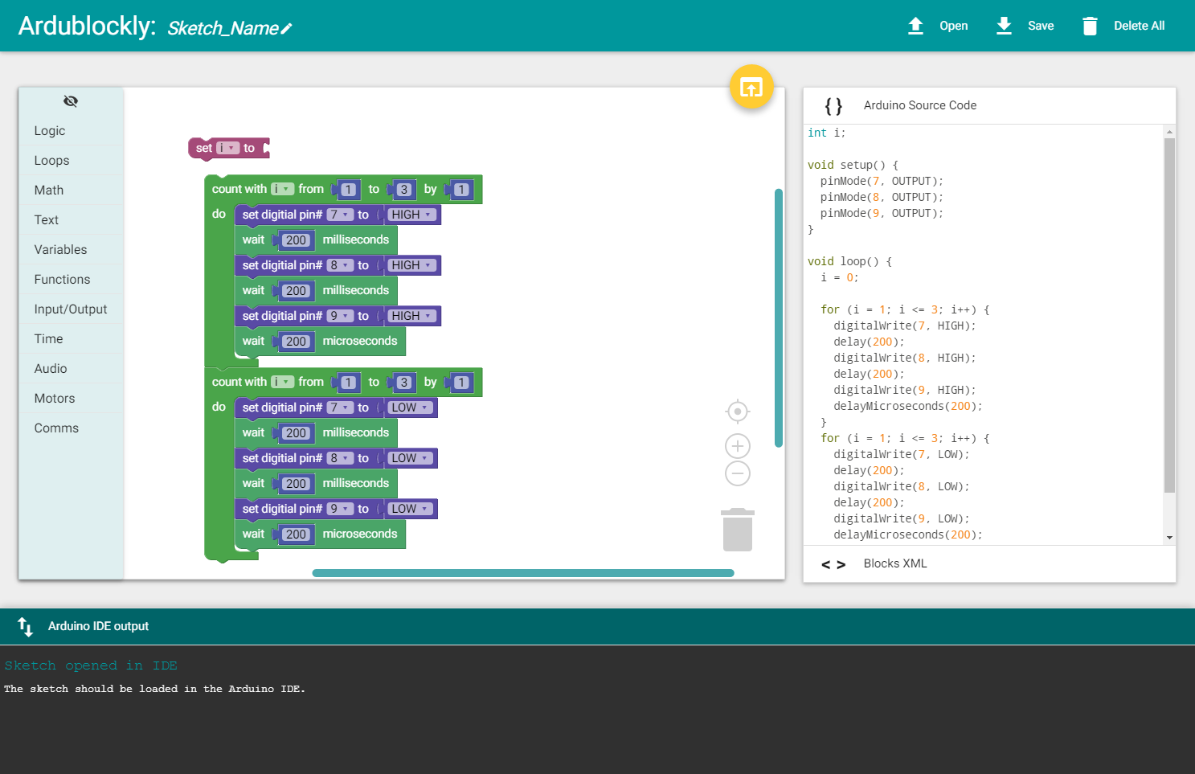Click the source code scrollbar down arrow
This screenshot has height=774, width=1195.
[1169, 537]
